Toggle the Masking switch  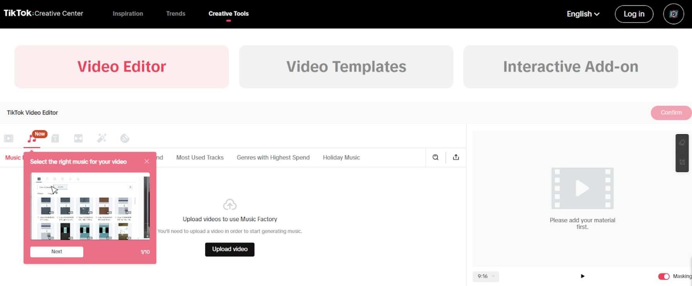click(664, 276)
